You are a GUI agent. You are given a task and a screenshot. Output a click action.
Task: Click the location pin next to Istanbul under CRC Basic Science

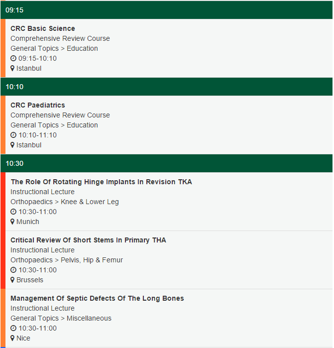coord(12,68)
